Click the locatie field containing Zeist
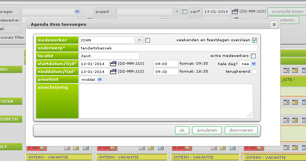Viewport: 306px width, 161px height. [x=109, y=56]
